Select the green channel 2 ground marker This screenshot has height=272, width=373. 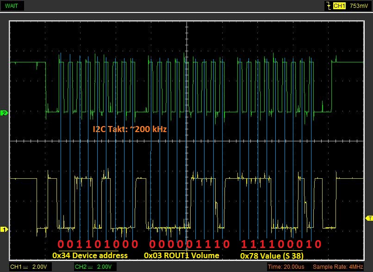pyautogui.click(x=4, y=113)
